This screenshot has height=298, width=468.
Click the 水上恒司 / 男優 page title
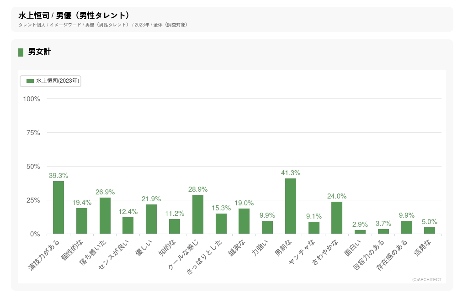(x=74, y=16)
